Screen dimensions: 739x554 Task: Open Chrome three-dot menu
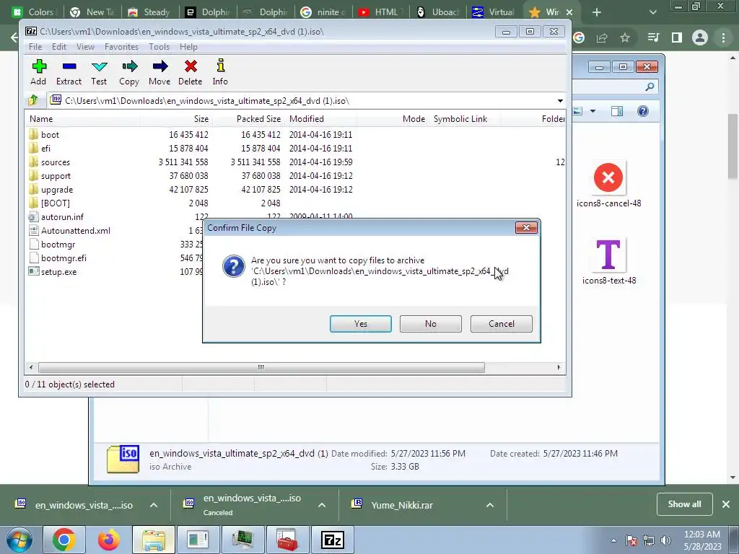click(723, 38)
